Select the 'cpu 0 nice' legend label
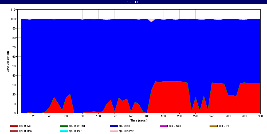 click(175, 126)
